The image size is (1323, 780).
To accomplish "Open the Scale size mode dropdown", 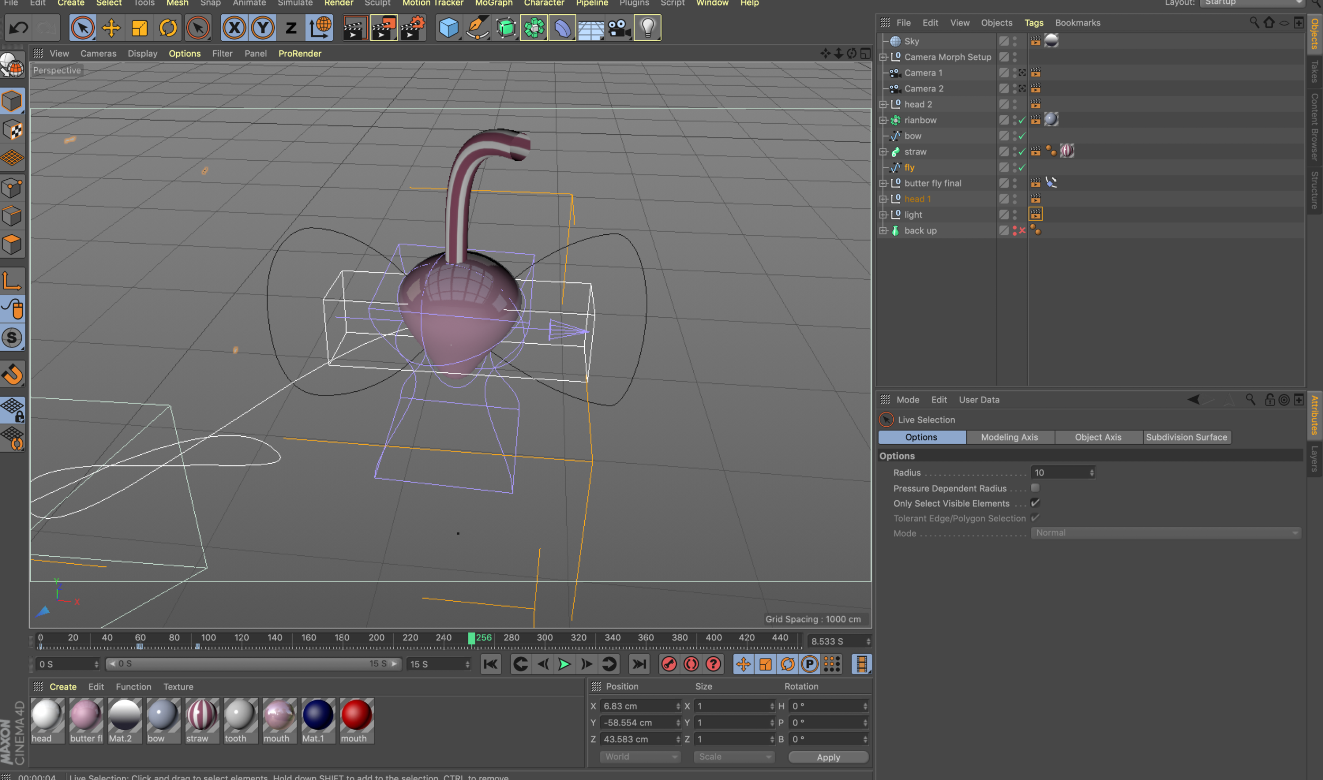I will coord(734,757).
